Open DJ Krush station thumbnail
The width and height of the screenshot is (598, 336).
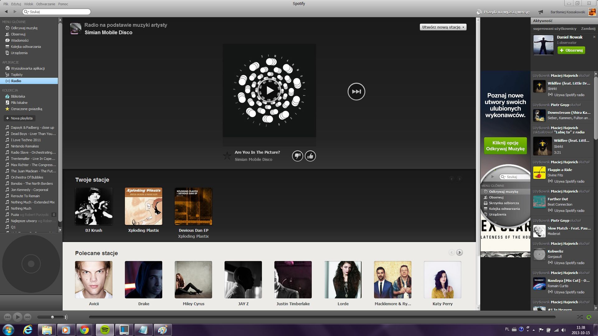[x=94, y=206]
